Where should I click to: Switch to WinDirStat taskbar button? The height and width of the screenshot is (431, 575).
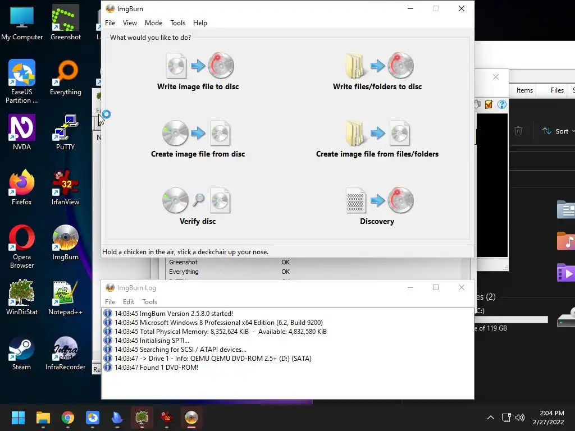click(142, 418)
